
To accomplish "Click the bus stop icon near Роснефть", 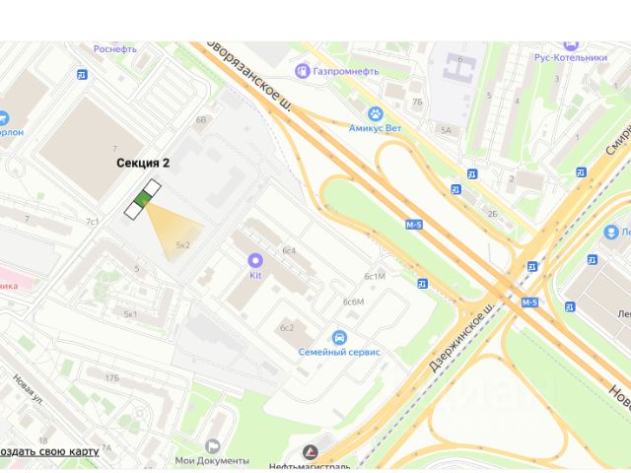I will tap(82, 75).
